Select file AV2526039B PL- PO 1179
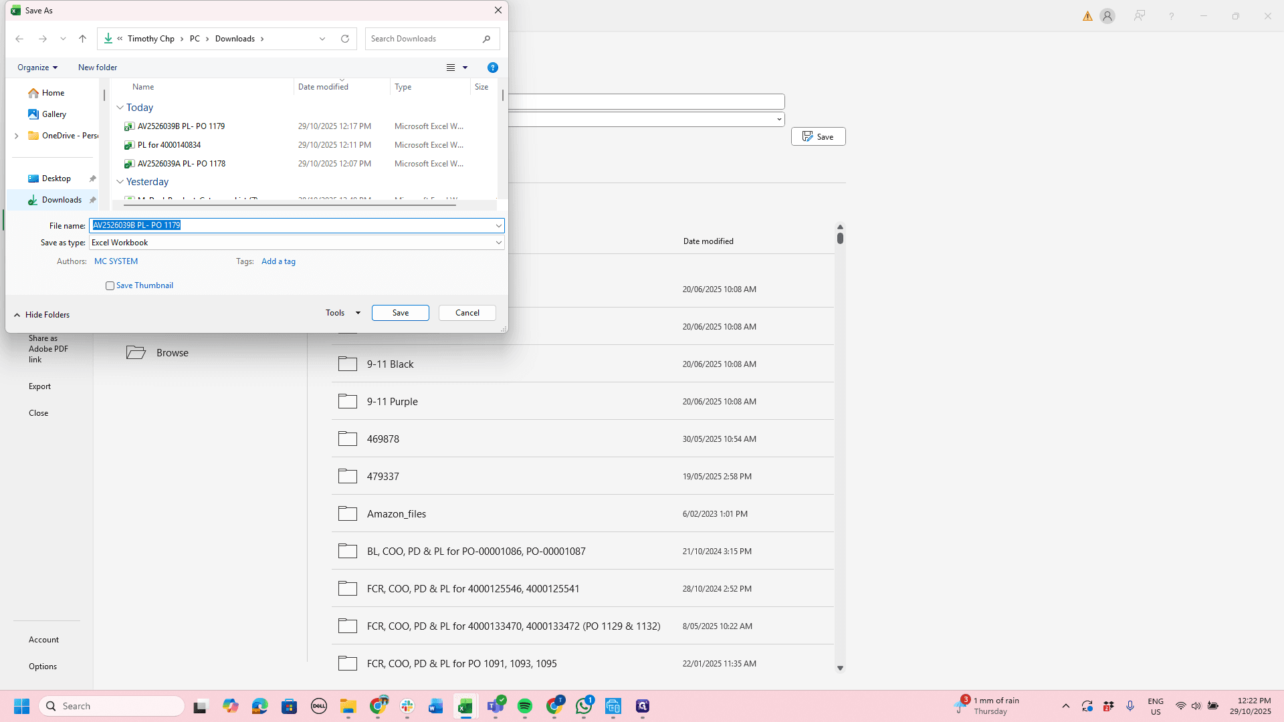The height and width of the screenshot is (722, 1284). pos(181,126)
